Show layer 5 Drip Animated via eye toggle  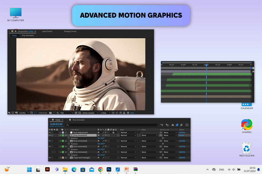click(x=50, y=152)
